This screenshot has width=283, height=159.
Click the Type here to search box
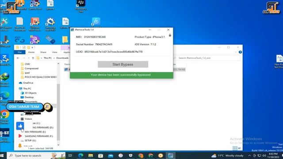pos(36,155)
